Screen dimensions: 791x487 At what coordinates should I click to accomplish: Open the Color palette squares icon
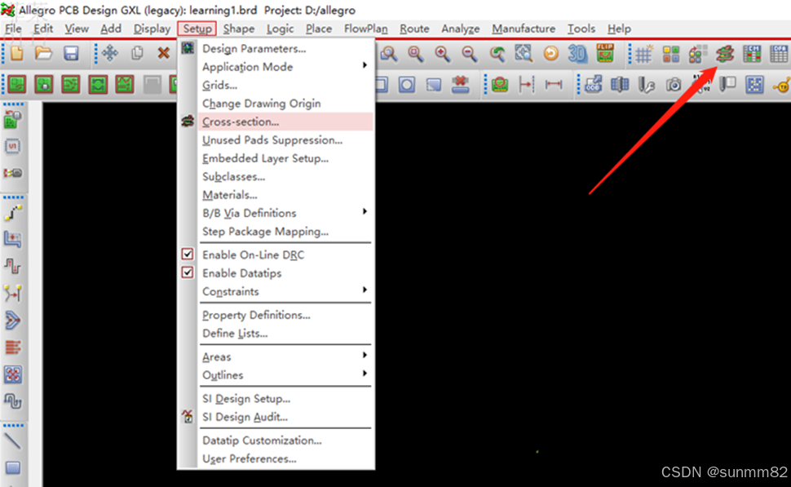click(x=671, y=54)
